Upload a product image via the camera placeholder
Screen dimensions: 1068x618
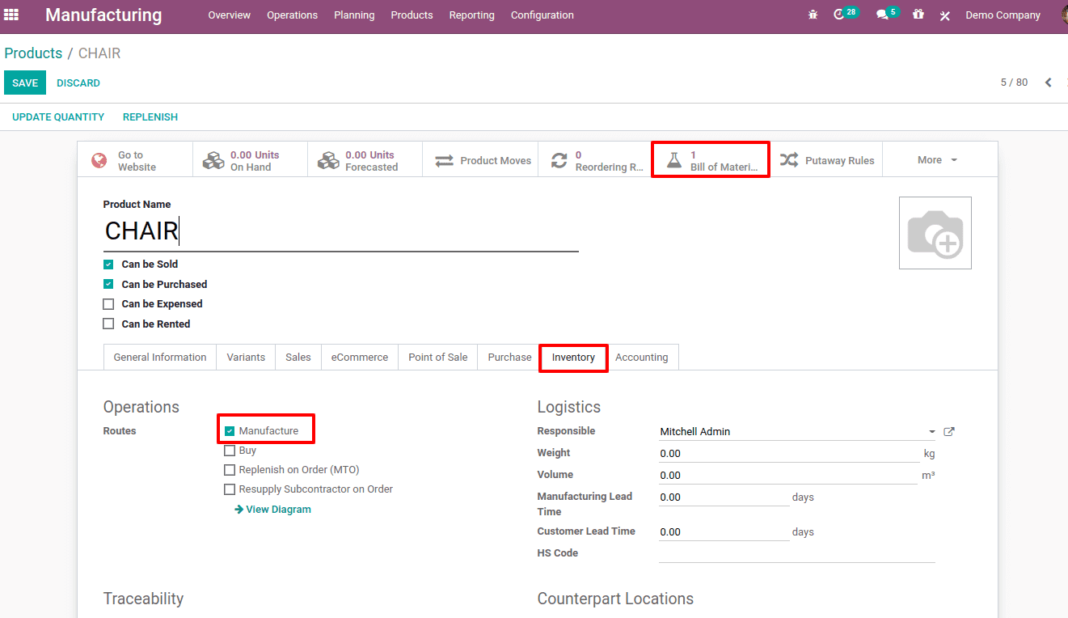pyautogui.click(x=935, y=233)
